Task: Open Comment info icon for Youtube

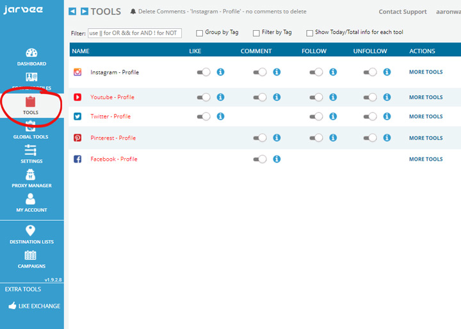Action: 277,97
